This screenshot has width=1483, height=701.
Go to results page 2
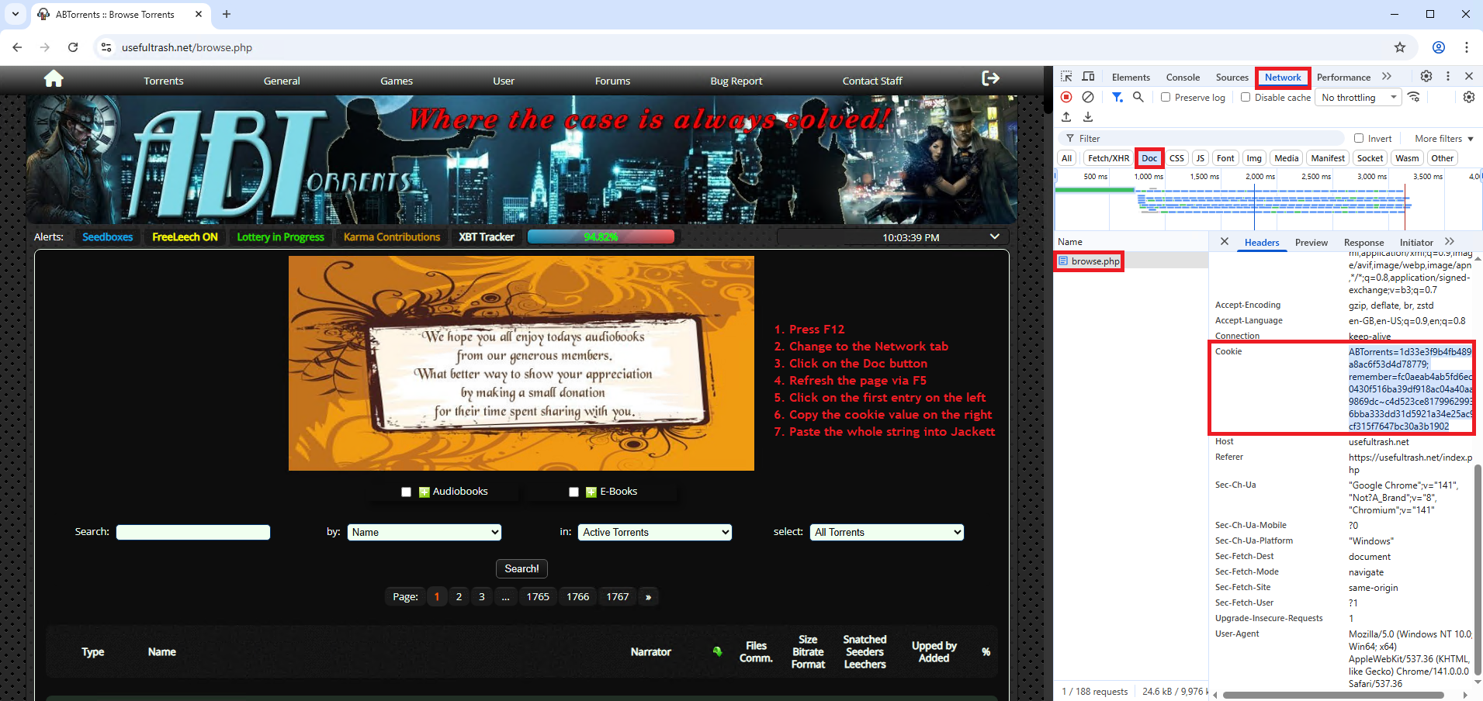coord(459,596)
